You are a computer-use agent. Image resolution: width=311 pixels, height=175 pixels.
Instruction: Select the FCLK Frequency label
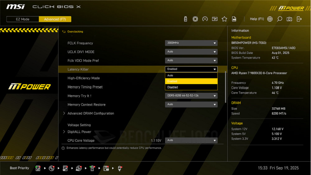[80, 43]
